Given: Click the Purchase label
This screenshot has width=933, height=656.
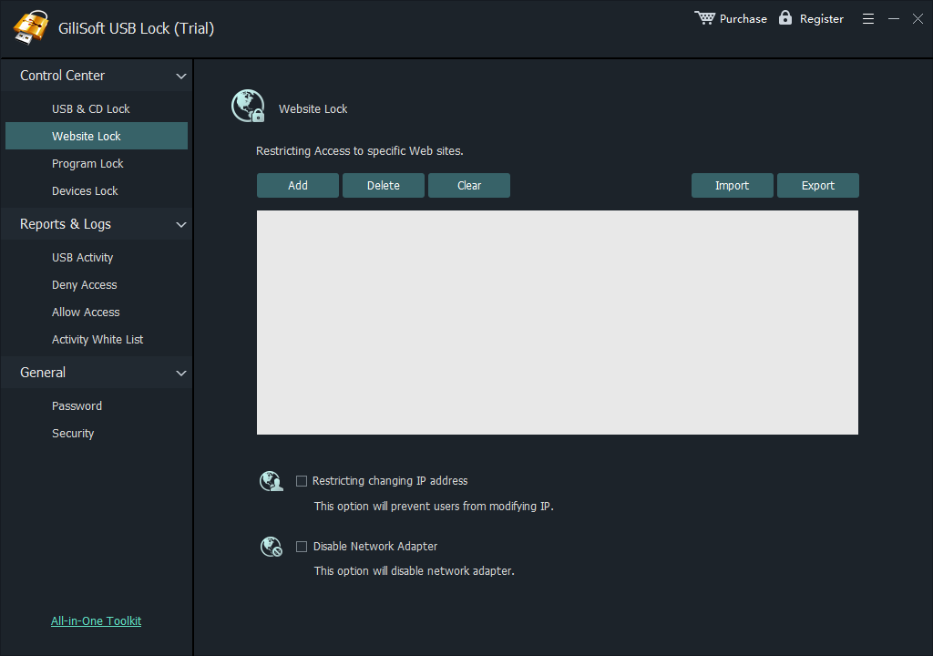Looking at the screenshot, I should tap(743, 19).
